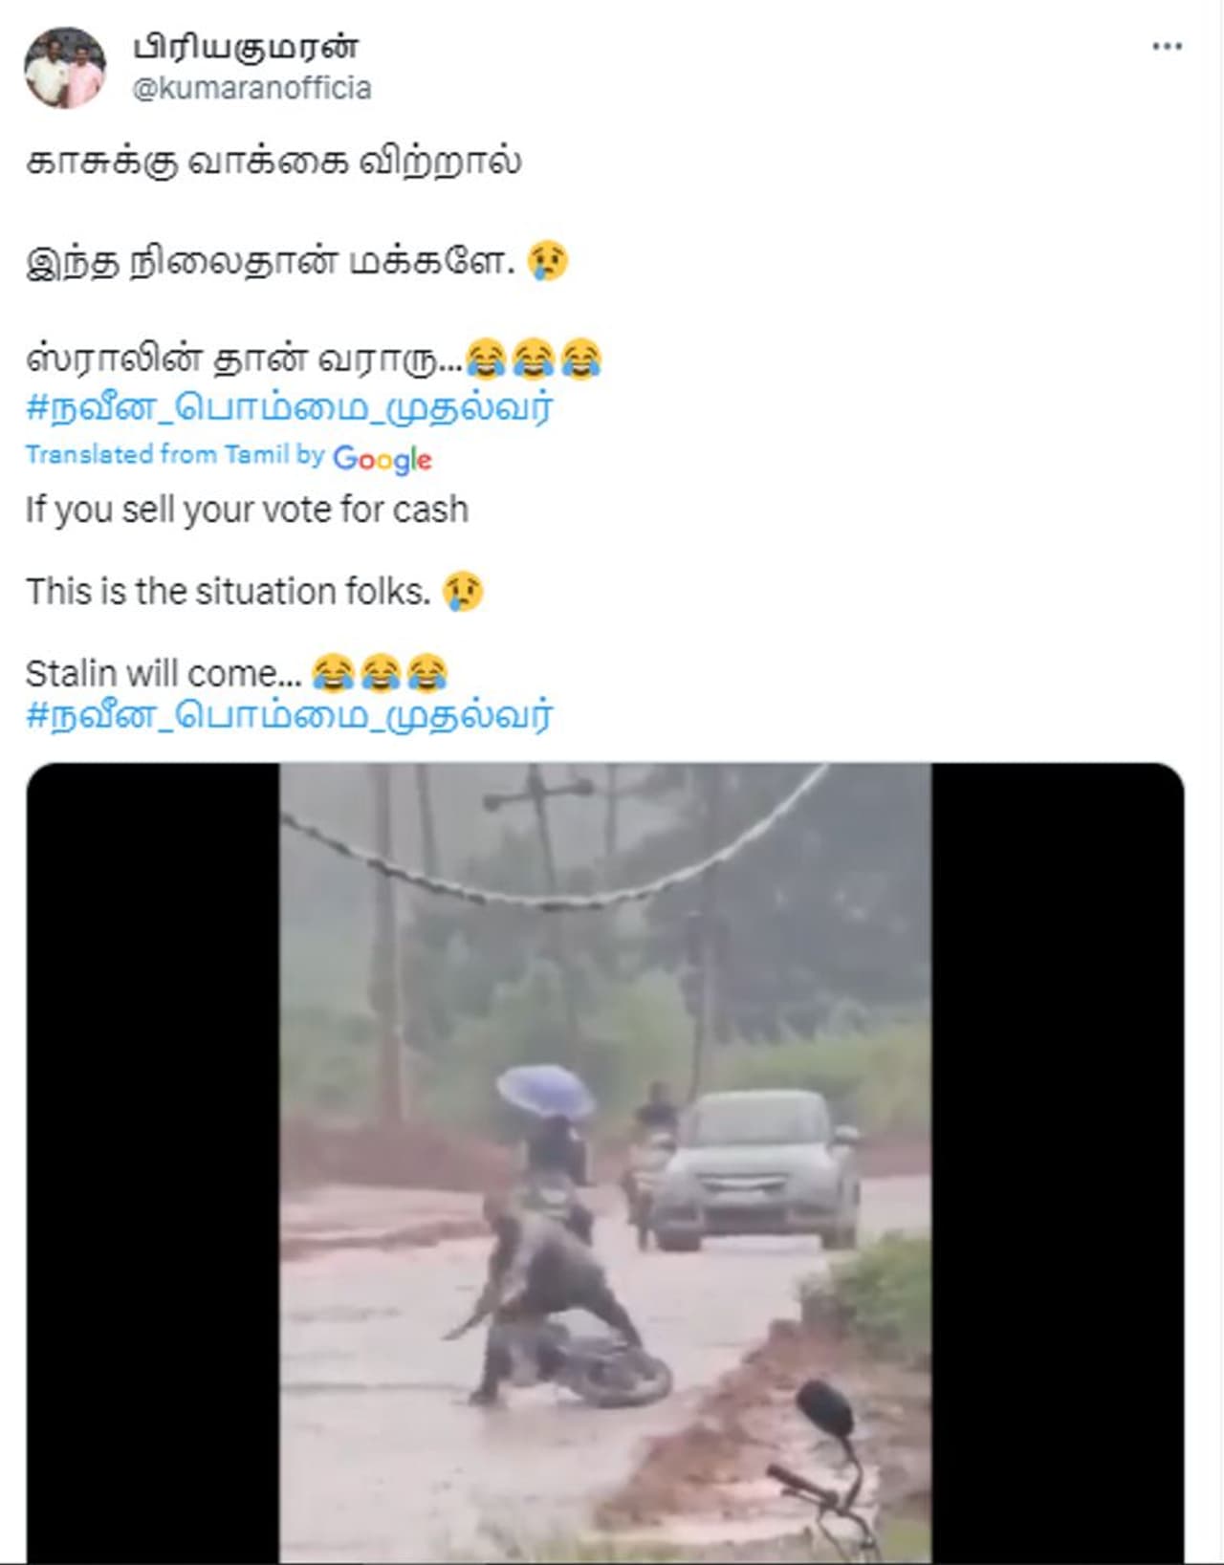Play the embedded rainy road video
The width and height of the screenshot is (1224, 1565).
pos(605,1163)
